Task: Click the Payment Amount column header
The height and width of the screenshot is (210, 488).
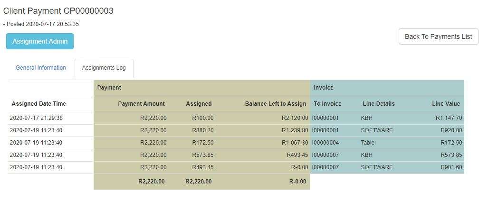Action: pyautogui.click(x=141, y=104)
